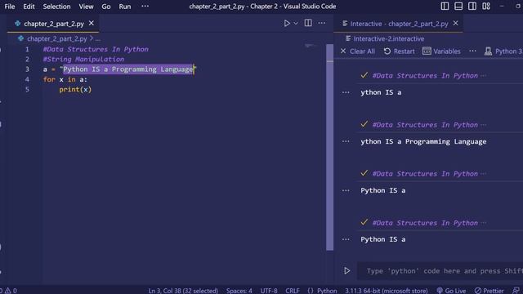Open the customize layout icon

pyautogui.click(x=486, y=6)
